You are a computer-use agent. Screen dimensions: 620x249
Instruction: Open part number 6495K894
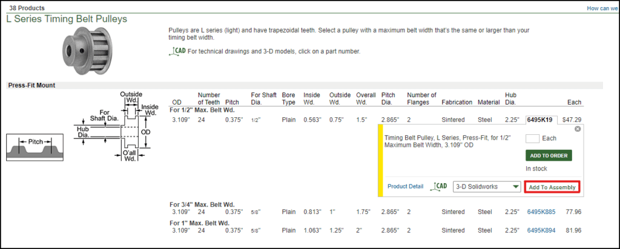click(x=541, y=230)
